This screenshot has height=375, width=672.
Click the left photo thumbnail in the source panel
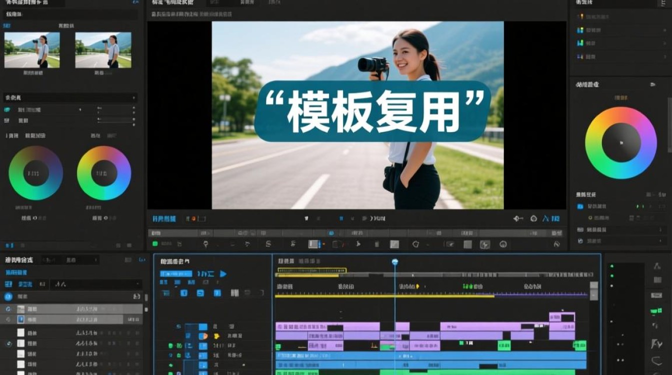coord(31,50)
